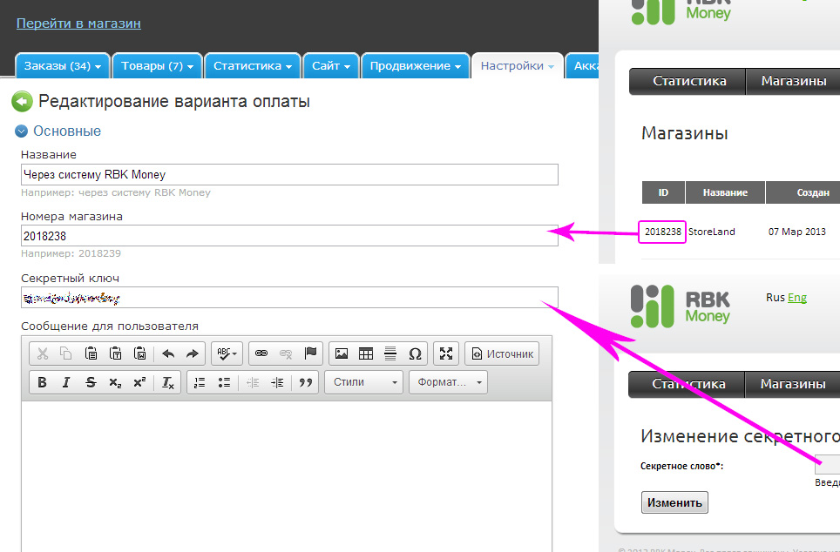Viewport: 840px width, 552px height.
Task: Decrease indent in the editor
Action: pyautogui.click(x=253, y=382)
